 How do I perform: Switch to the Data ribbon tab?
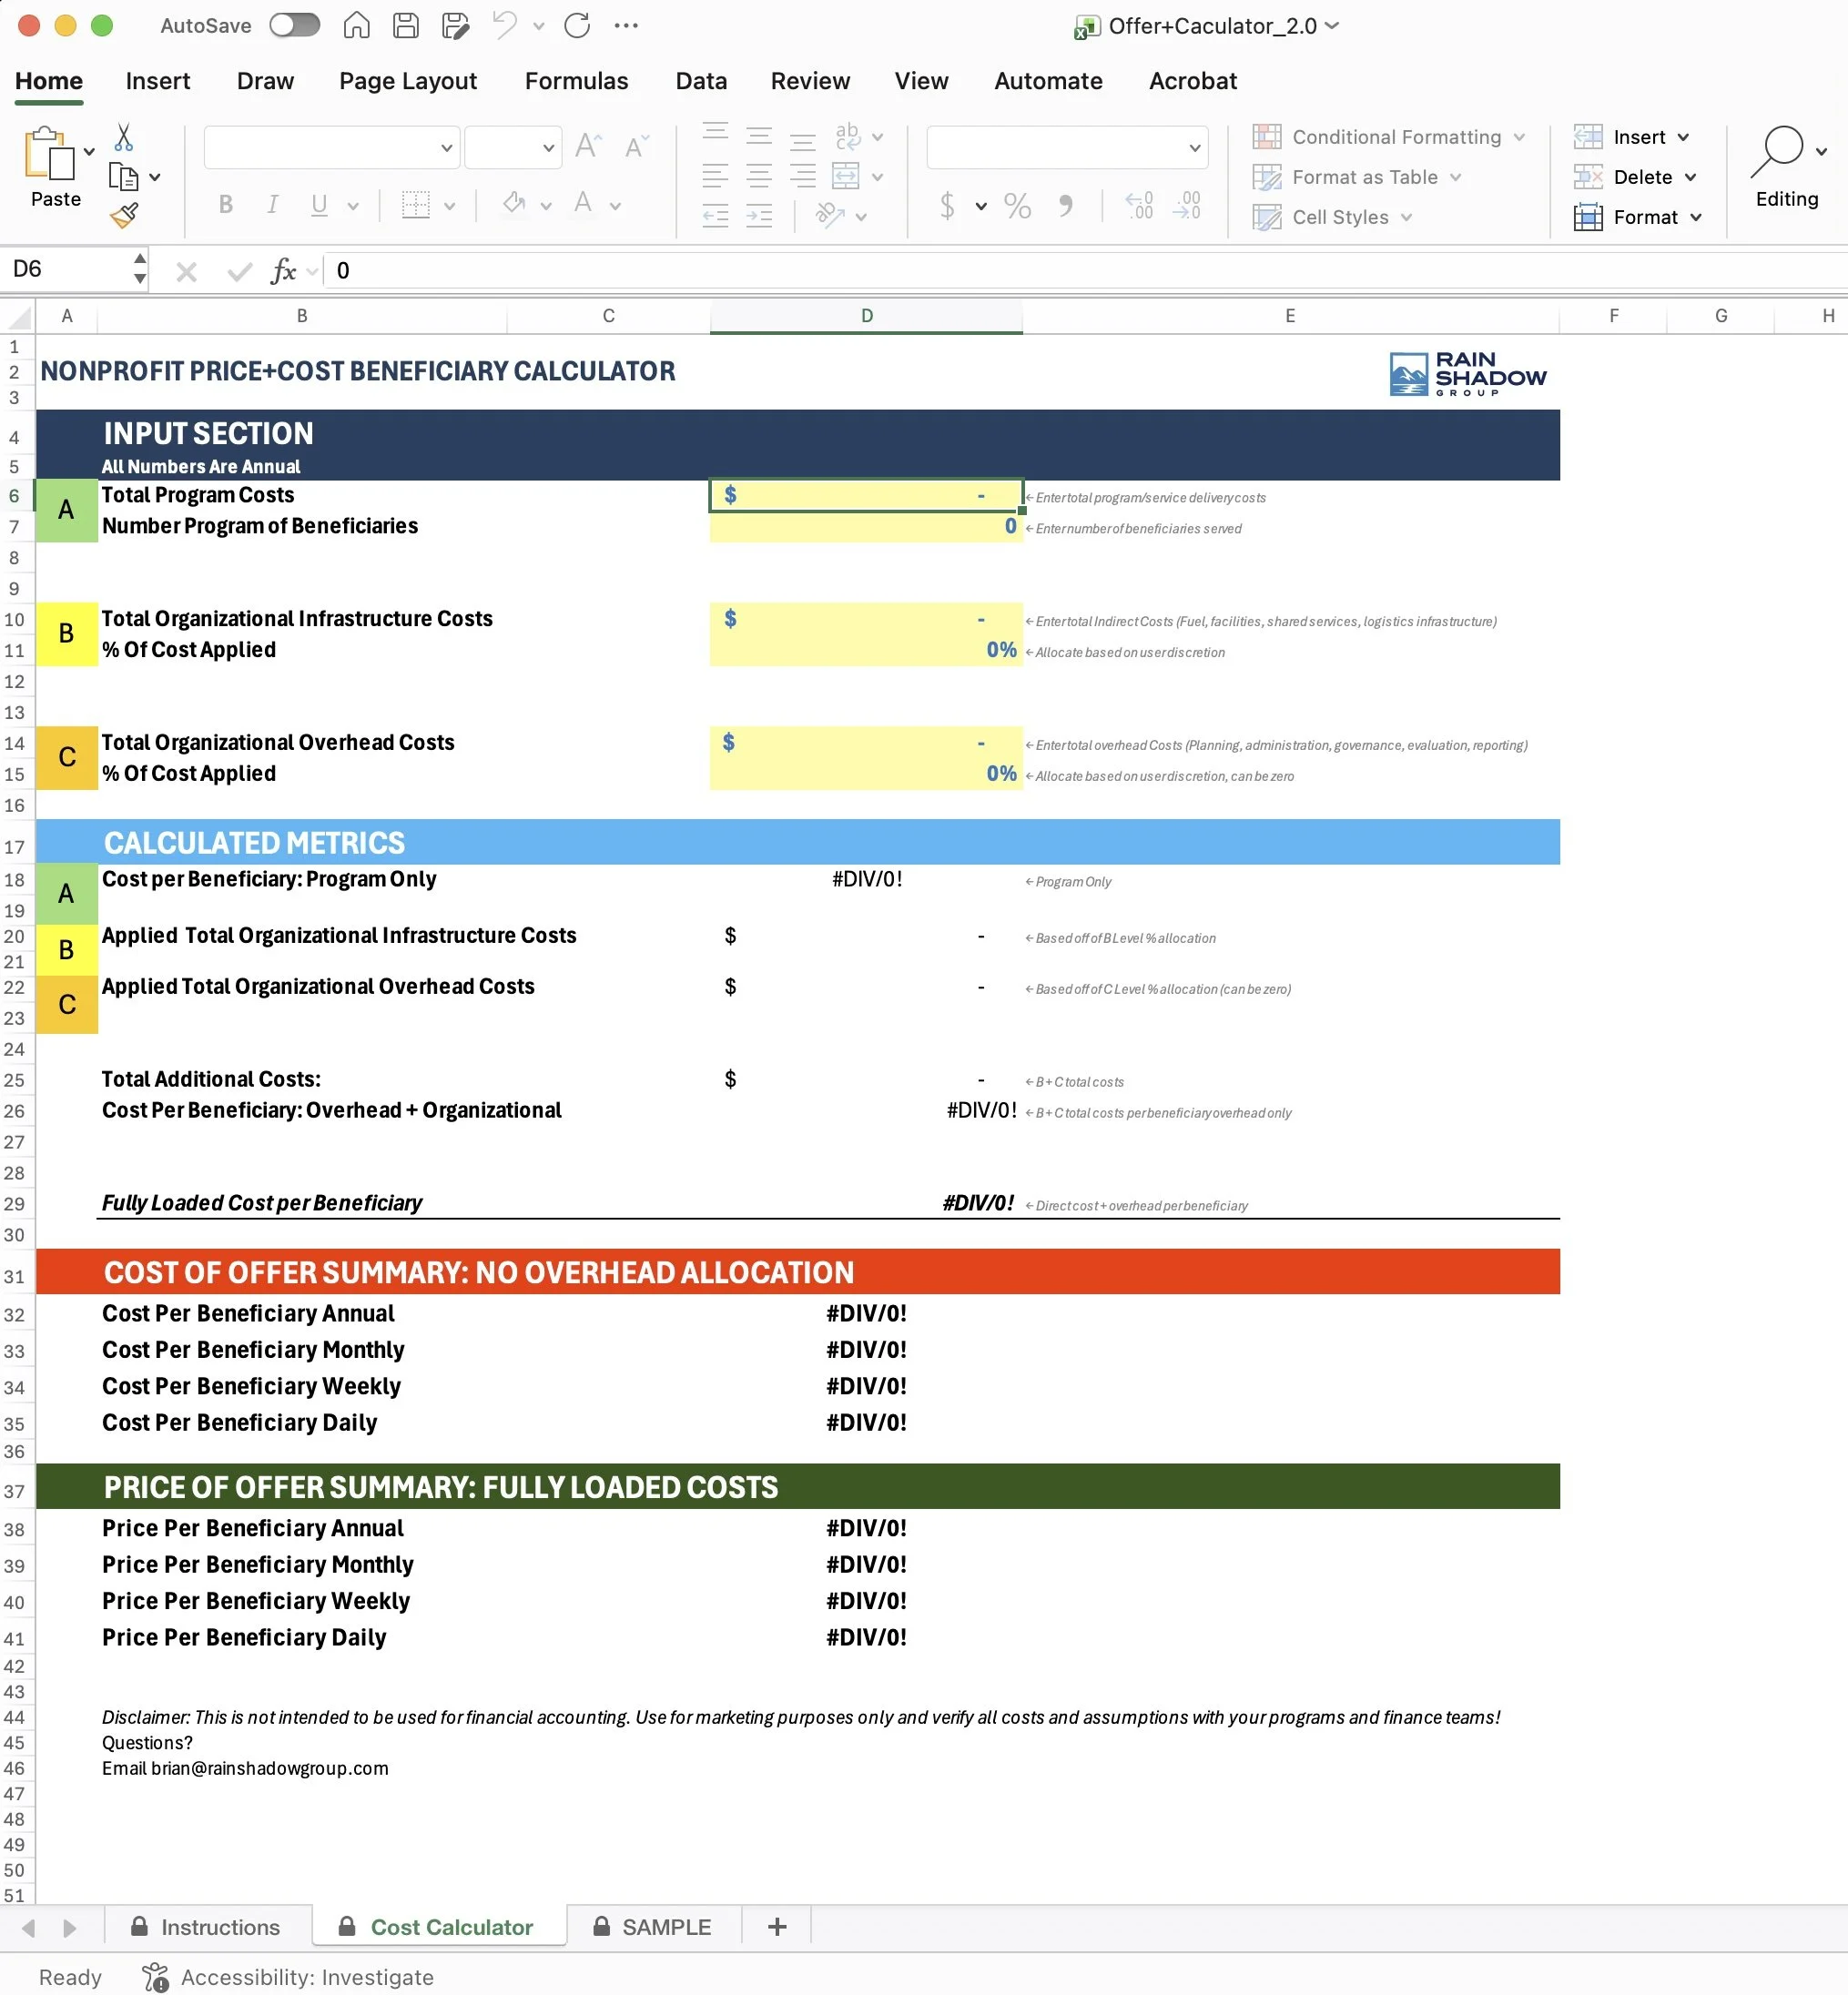(701, 81)
